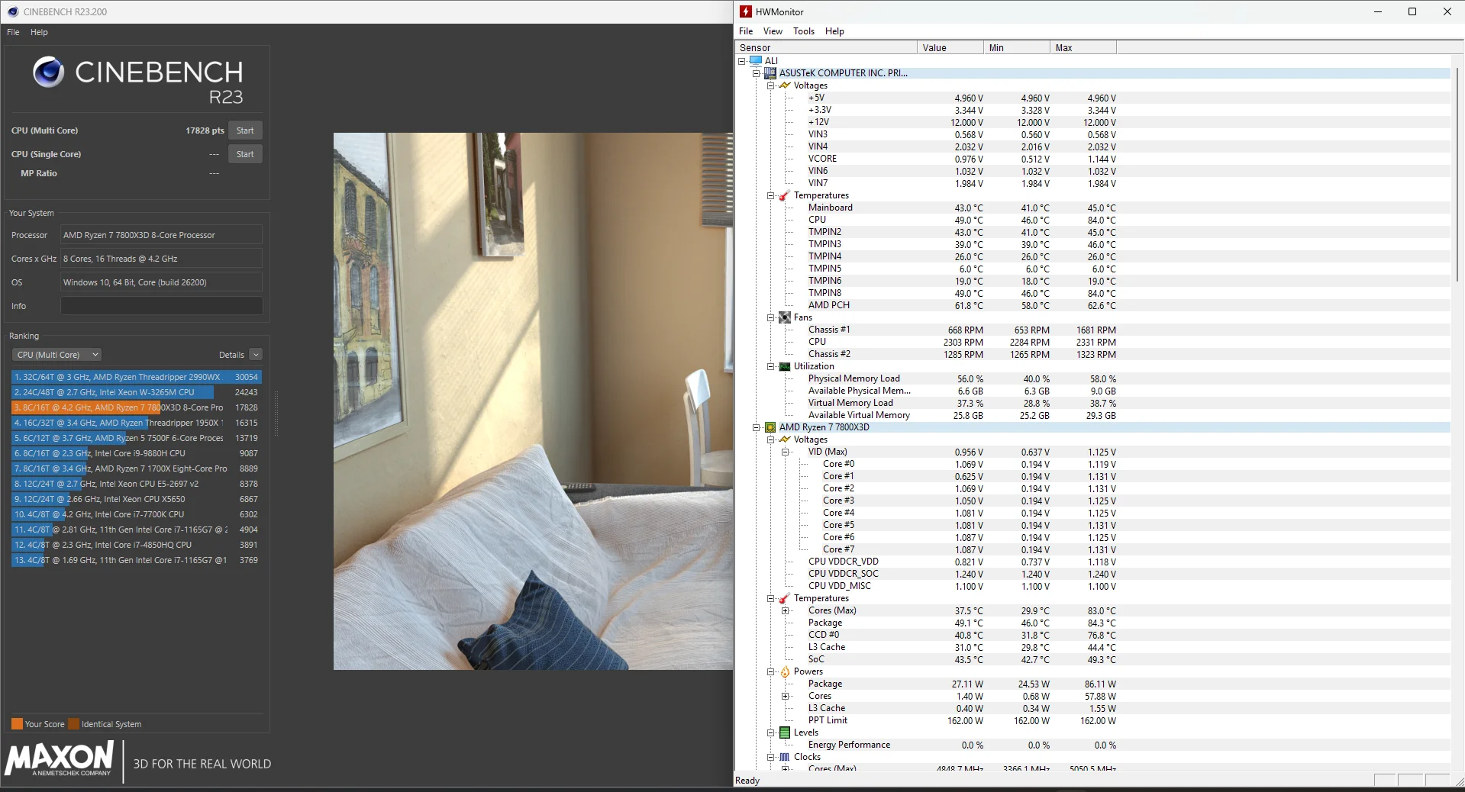This screenshot has width=1465, height=792.
Task: Collapse the Utilization section
Action: click(x=770, y=366)
